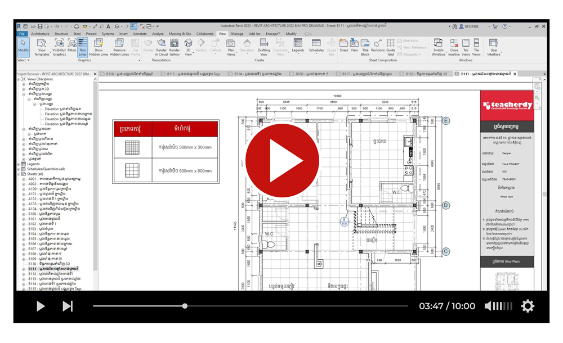Select sheet B111 in Project Browser
This screenshot has height=343, width=563.
(53, 269)
